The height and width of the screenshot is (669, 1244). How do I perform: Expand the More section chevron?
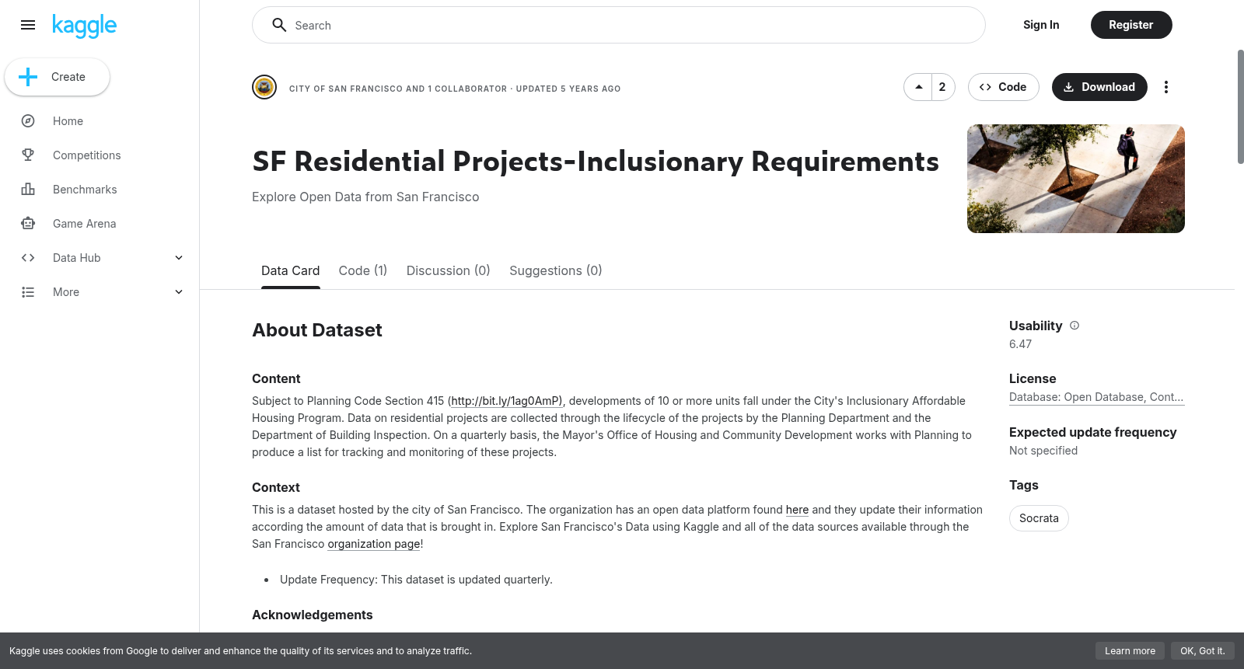[179, 292]
